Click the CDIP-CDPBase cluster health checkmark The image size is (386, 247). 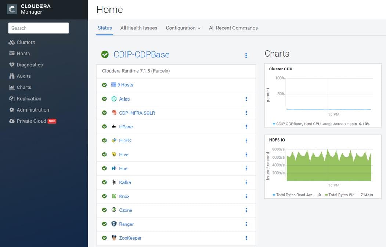point(105,54)
